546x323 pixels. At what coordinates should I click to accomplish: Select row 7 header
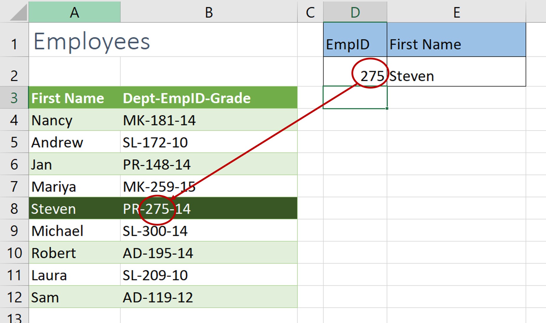pyautogui.click(x=14, y=186)
